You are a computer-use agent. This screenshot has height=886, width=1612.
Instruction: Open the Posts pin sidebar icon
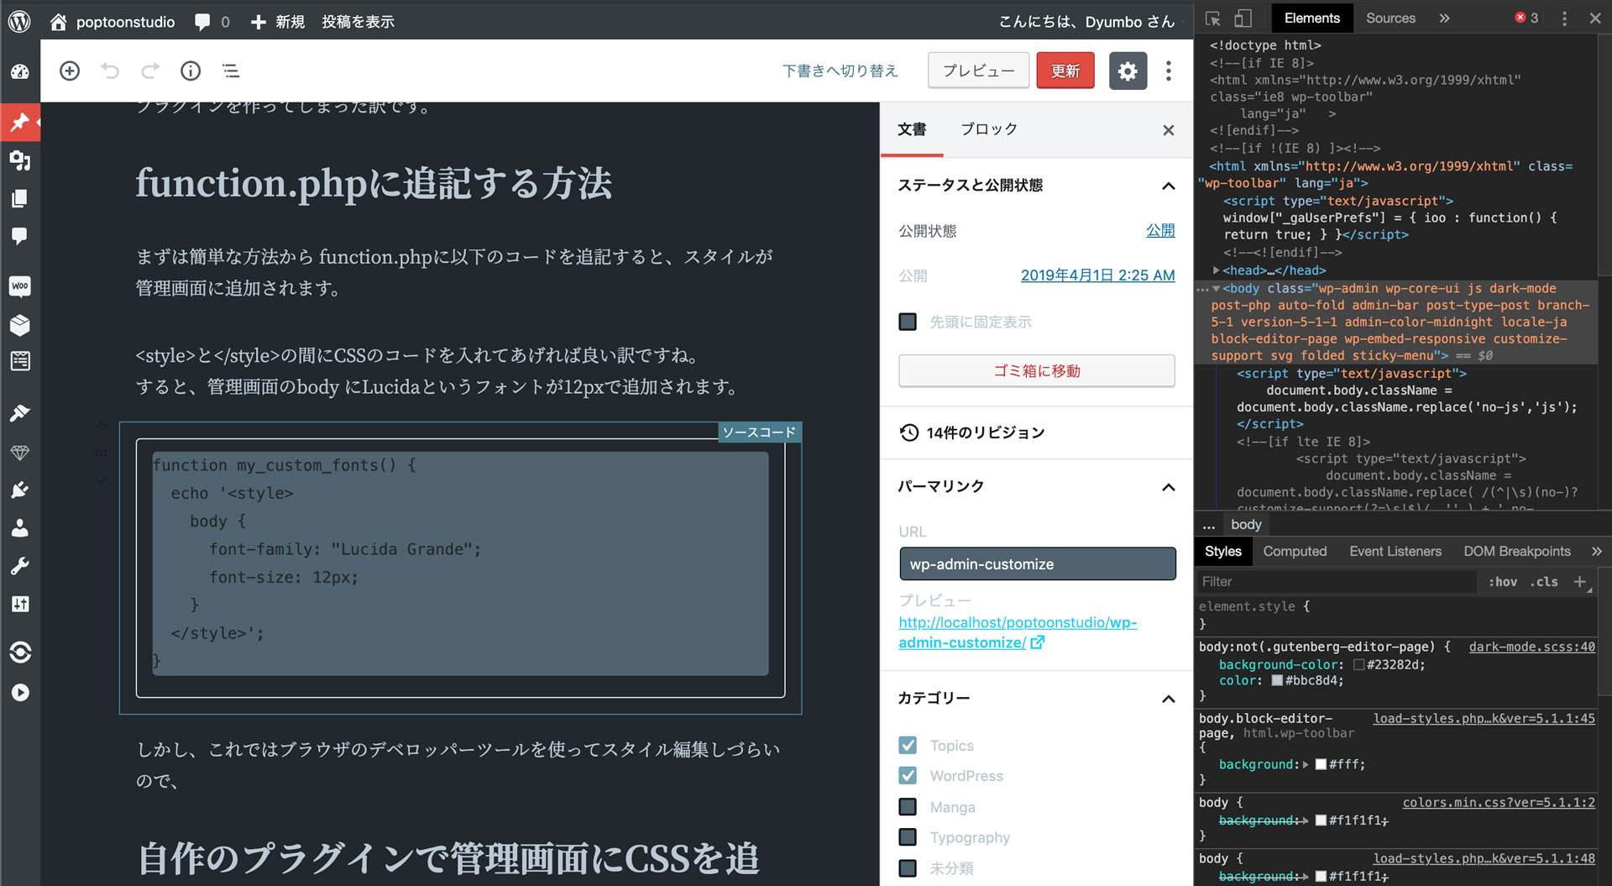pyautogui.click(x=20, y=123)
